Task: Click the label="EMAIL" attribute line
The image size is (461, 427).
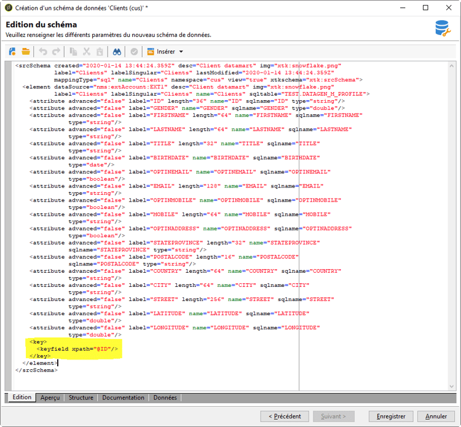Action: tap(176, 186)
